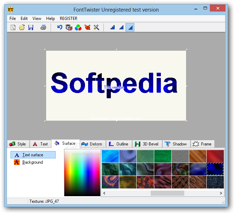Click the magic wand toolbar icon
The image size is (235, 214).
[97, 27]
